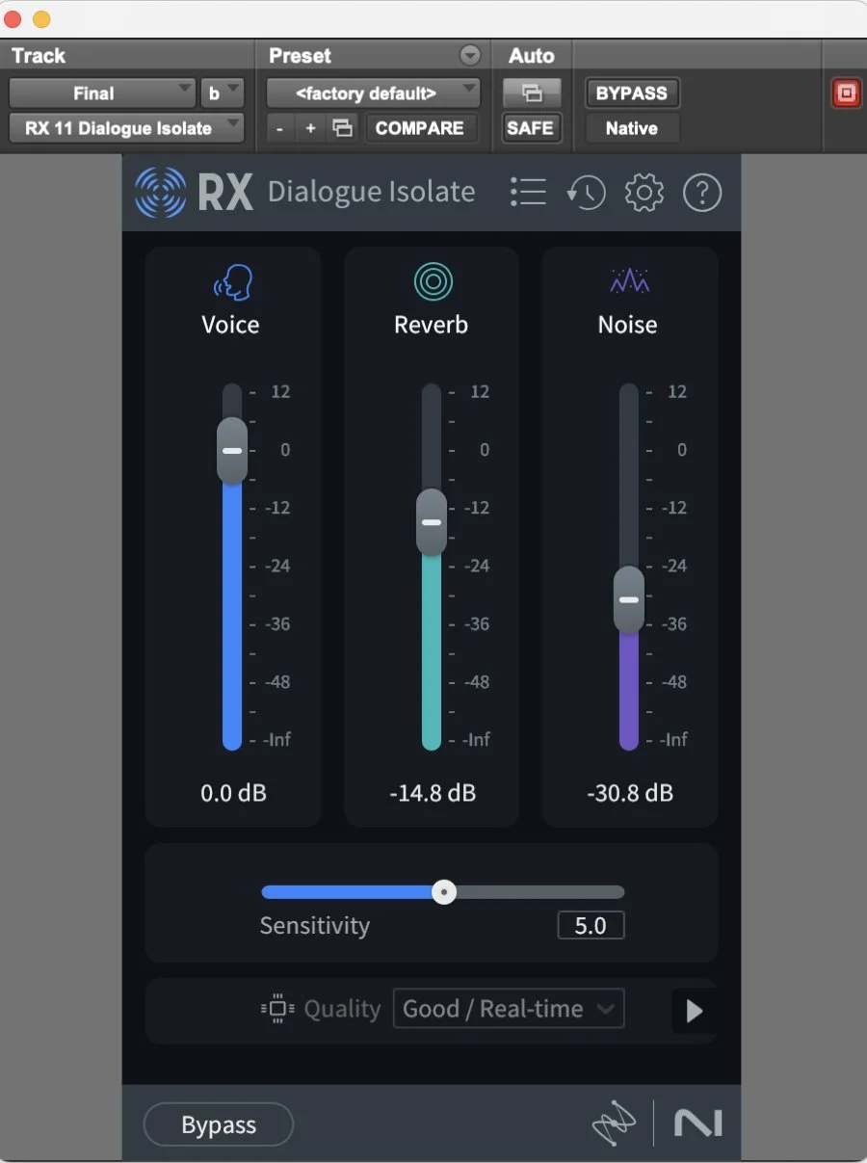867x1163 pixels.
Task: Click the RX logo icon
Action: (161, 192)
